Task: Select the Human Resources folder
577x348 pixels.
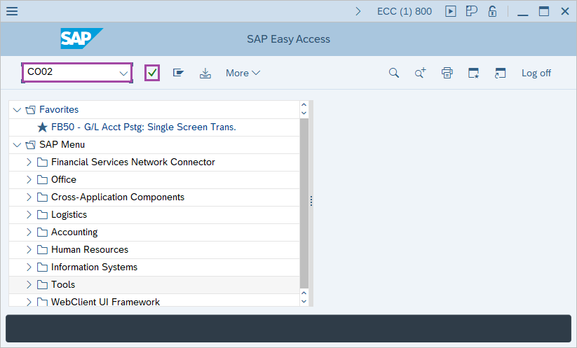Action: click(x=89, y=249)
